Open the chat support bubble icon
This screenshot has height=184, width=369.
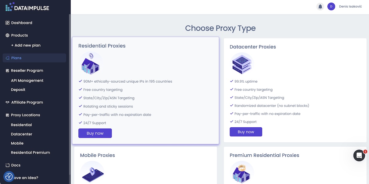[359, 156]
